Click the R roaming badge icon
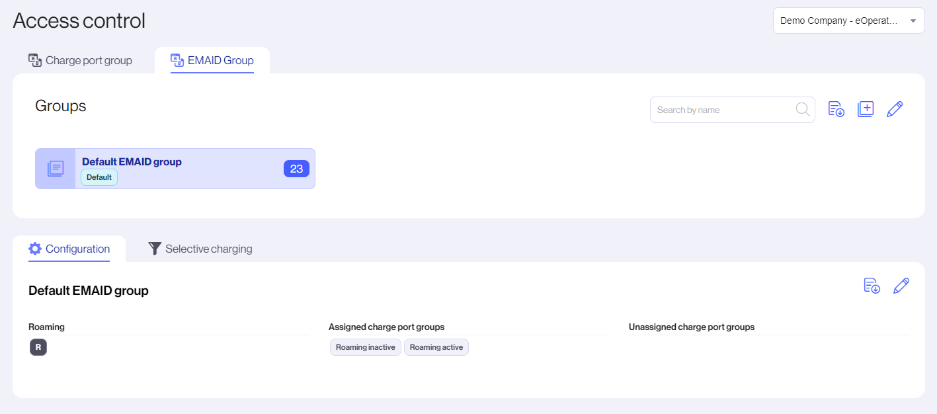The width and height of the screenshot is (937, 414). pyautogui.click(x=38, y=347)
